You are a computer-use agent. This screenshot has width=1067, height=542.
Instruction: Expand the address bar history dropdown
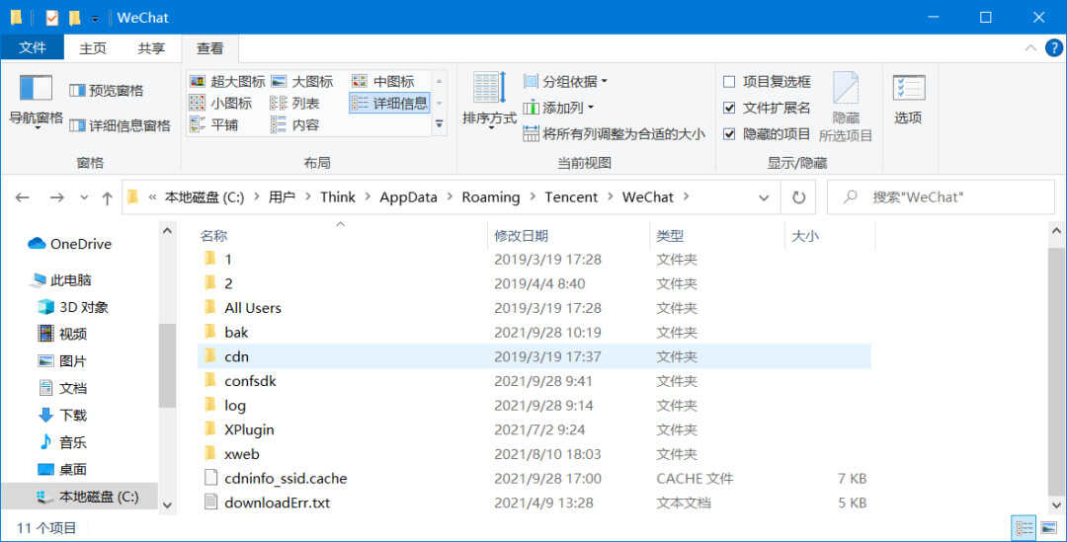click(764, 197)
